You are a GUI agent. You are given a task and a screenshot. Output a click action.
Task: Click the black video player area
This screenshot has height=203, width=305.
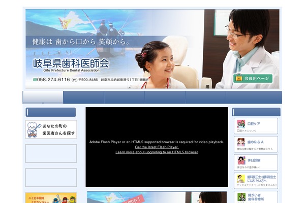coord(157,147)
